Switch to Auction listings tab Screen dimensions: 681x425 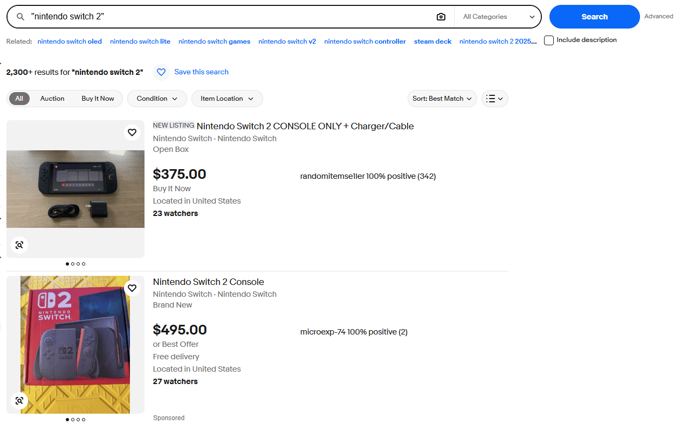[x=52, y=99]
